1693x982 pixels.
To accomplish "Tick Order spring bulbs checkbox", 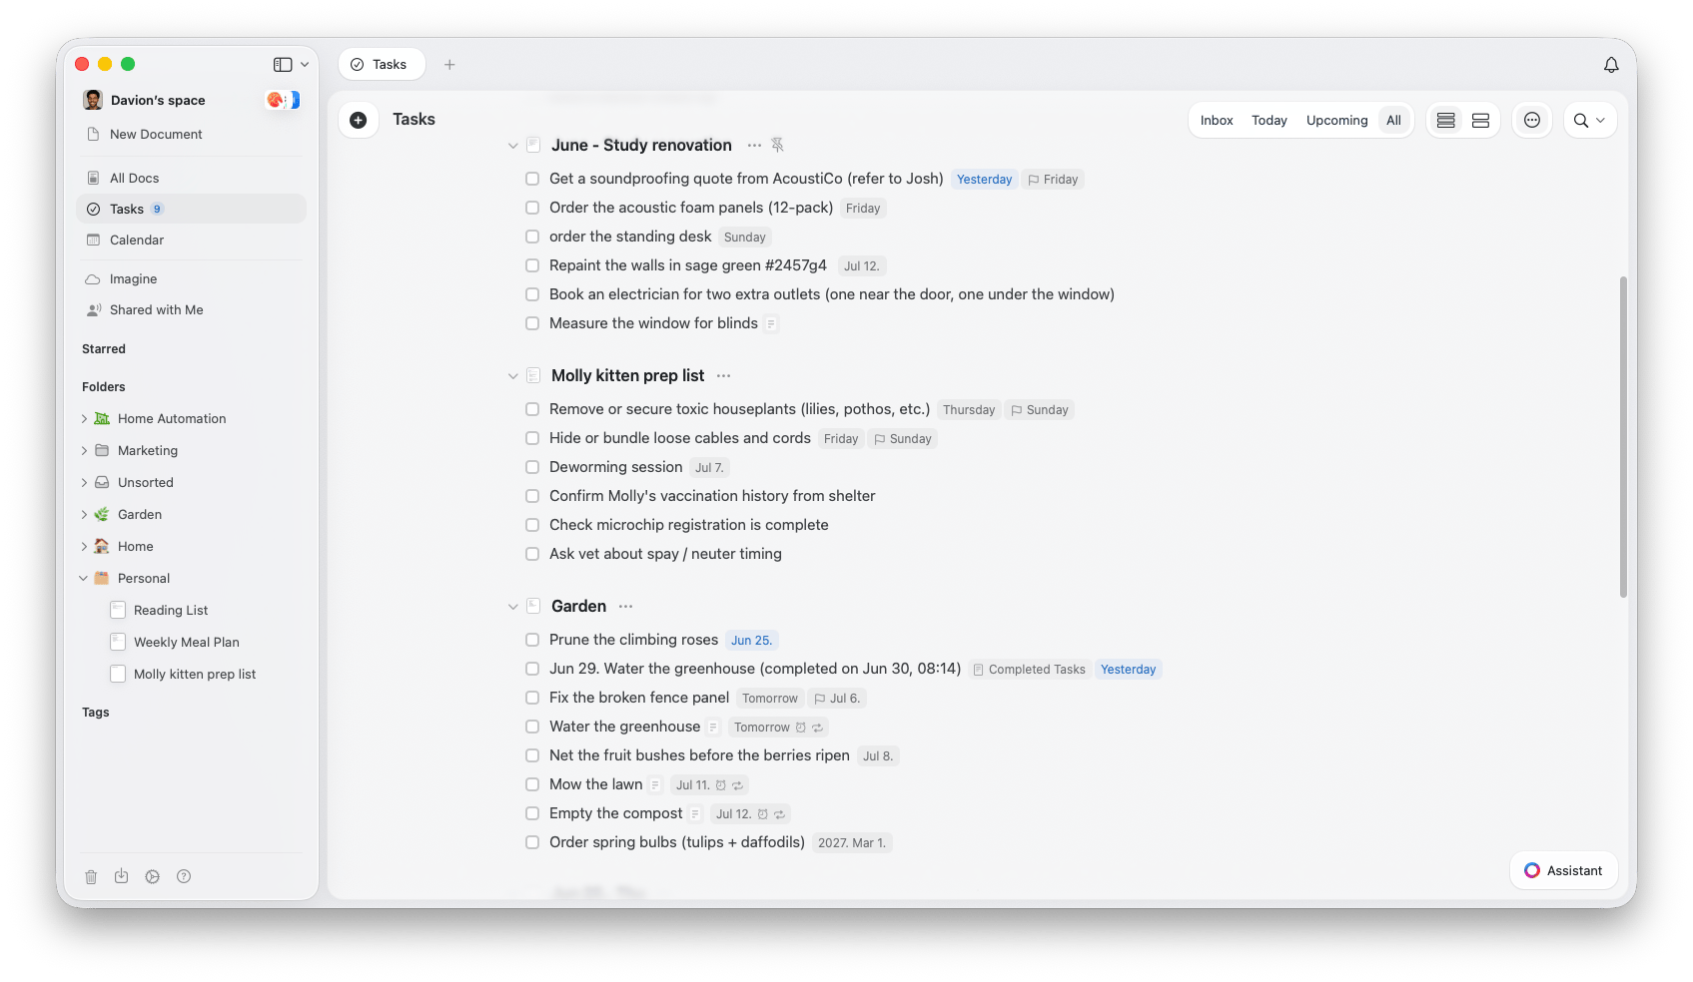I will click(532, 843).
